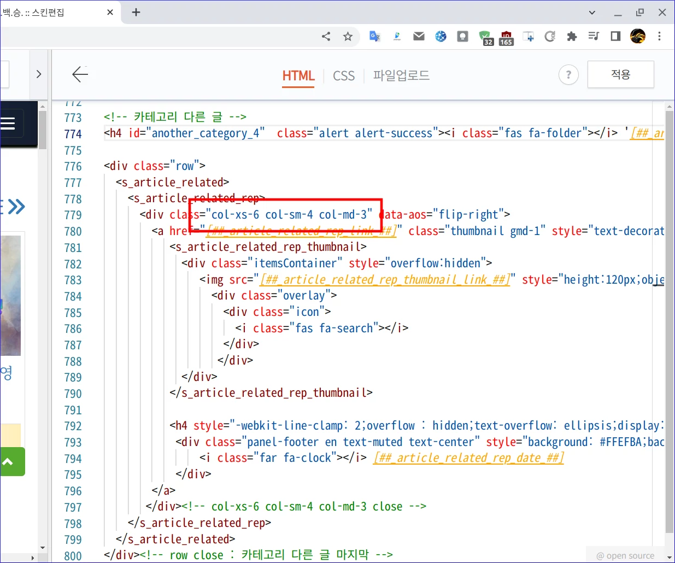Click the [##_article_related_rep_thumbnail_link_##] variable

coord(385,279)
